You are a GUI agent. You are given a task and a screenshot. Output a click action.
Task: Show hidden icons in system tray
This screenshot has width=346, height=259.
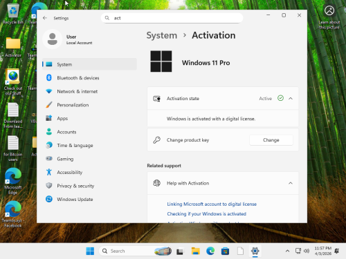click(287, 251)
